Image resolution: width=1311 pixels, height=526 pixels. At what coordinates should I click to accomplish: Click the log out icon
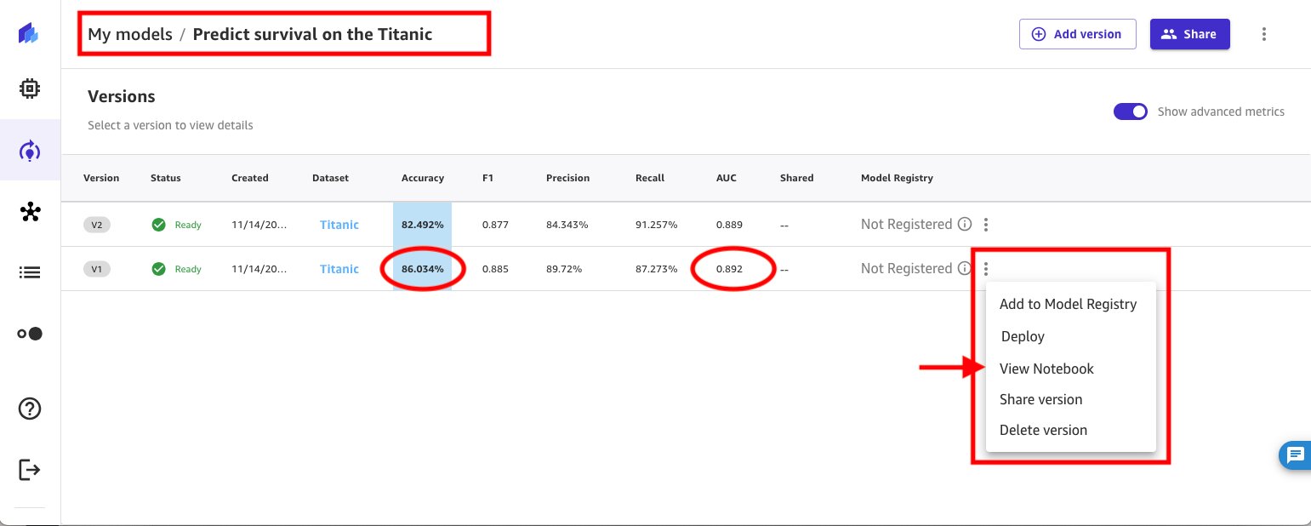(30, 470)
